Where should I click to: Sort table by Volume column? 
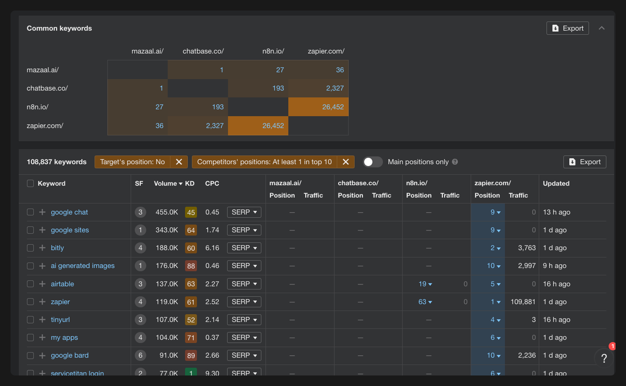(168, 183)
